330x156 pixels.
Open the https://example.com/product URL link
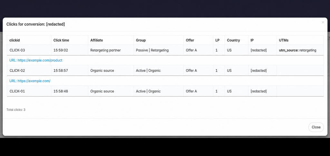point(36,60)
